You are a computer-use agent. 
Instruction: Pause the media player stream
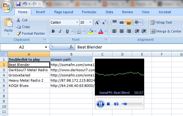click(100, 104)
